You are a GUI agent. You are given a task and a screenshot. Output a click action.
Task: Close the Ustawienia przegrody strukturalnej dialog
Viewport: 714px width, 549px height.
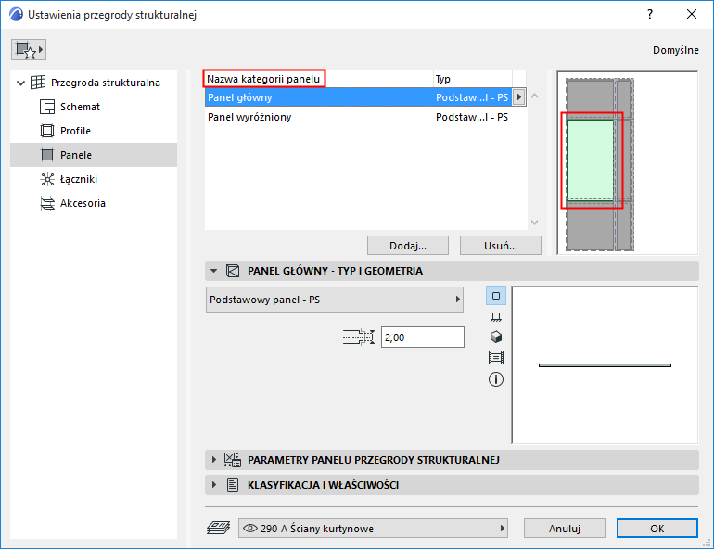[x=691, y=14]
